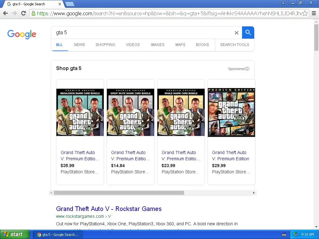The width and height of the screenshot is (319, 239).
Task: Click the carousel right scroll arrow
Action: (x=254, y=193)
